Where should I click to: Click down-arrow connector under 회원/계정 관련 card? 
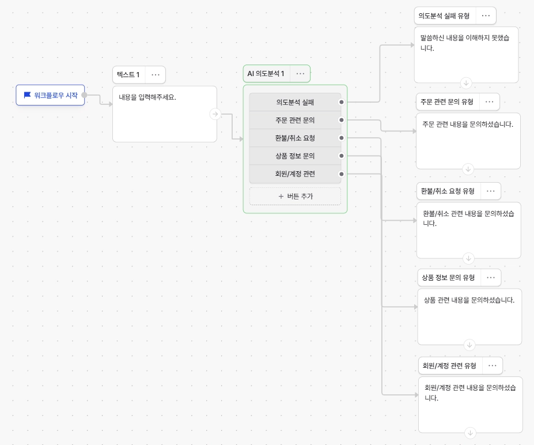pyautogui.click(x=470, y=433)
